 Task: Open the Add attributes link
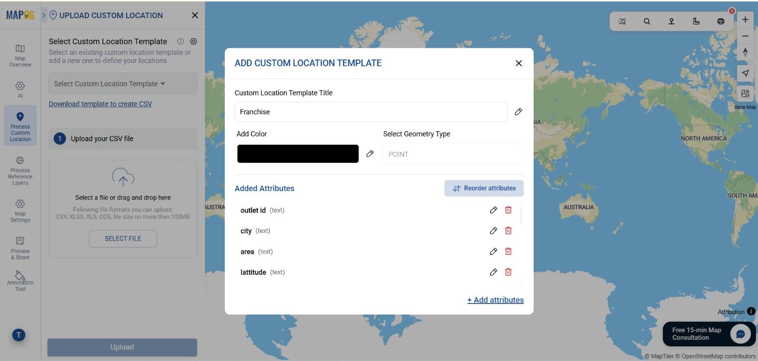(x=495, y=299)
